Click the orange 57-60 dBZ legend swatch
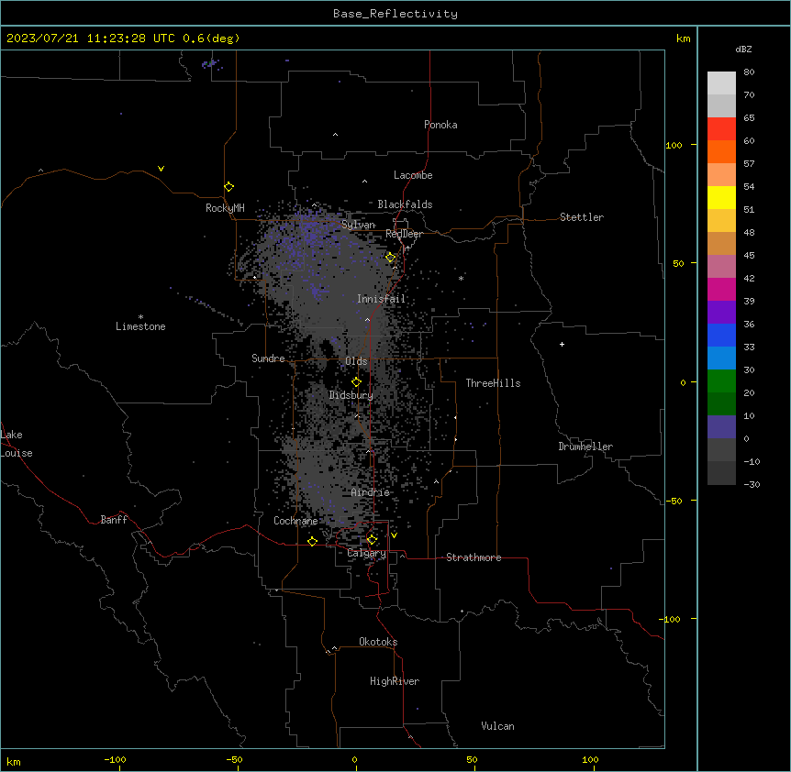The image size is (791, 772). coord(721,151)
